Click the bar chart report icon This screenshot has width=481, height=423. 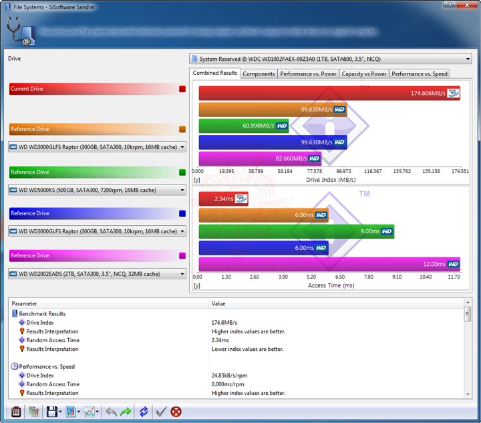coord(71,412)
